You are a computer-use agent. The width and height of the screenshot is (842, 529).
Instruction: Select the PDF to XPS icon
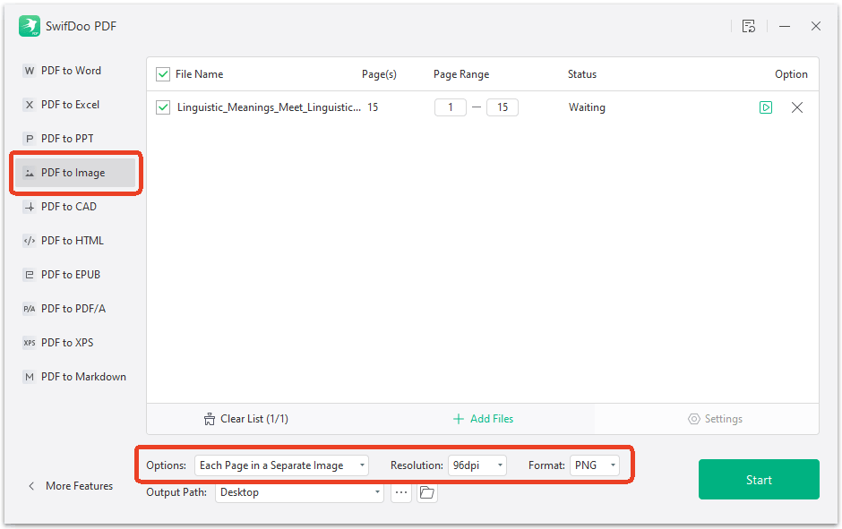(30, 343)
